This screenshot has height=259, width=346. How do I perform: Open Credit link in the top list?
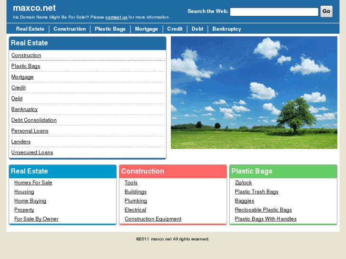click(x=18, y=88)
